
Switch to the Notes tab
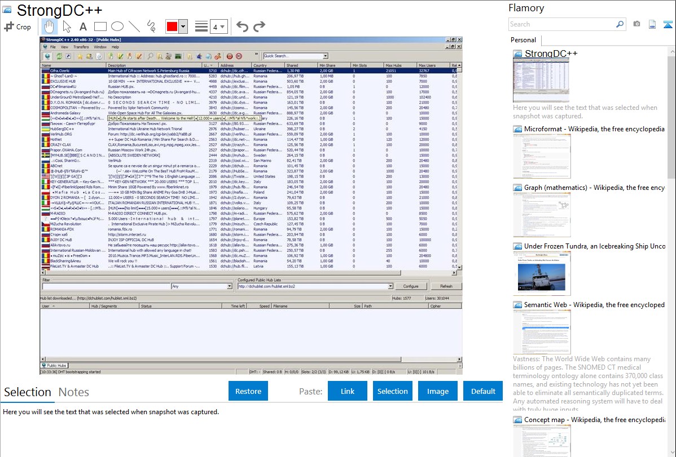point(74,392)
